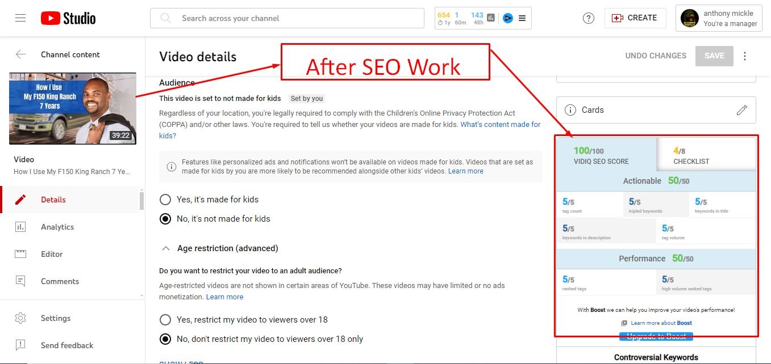Screen dimensions: 771x364
Task: Open the vidIQ toolbar menu icon
Action: pos(522,18)
